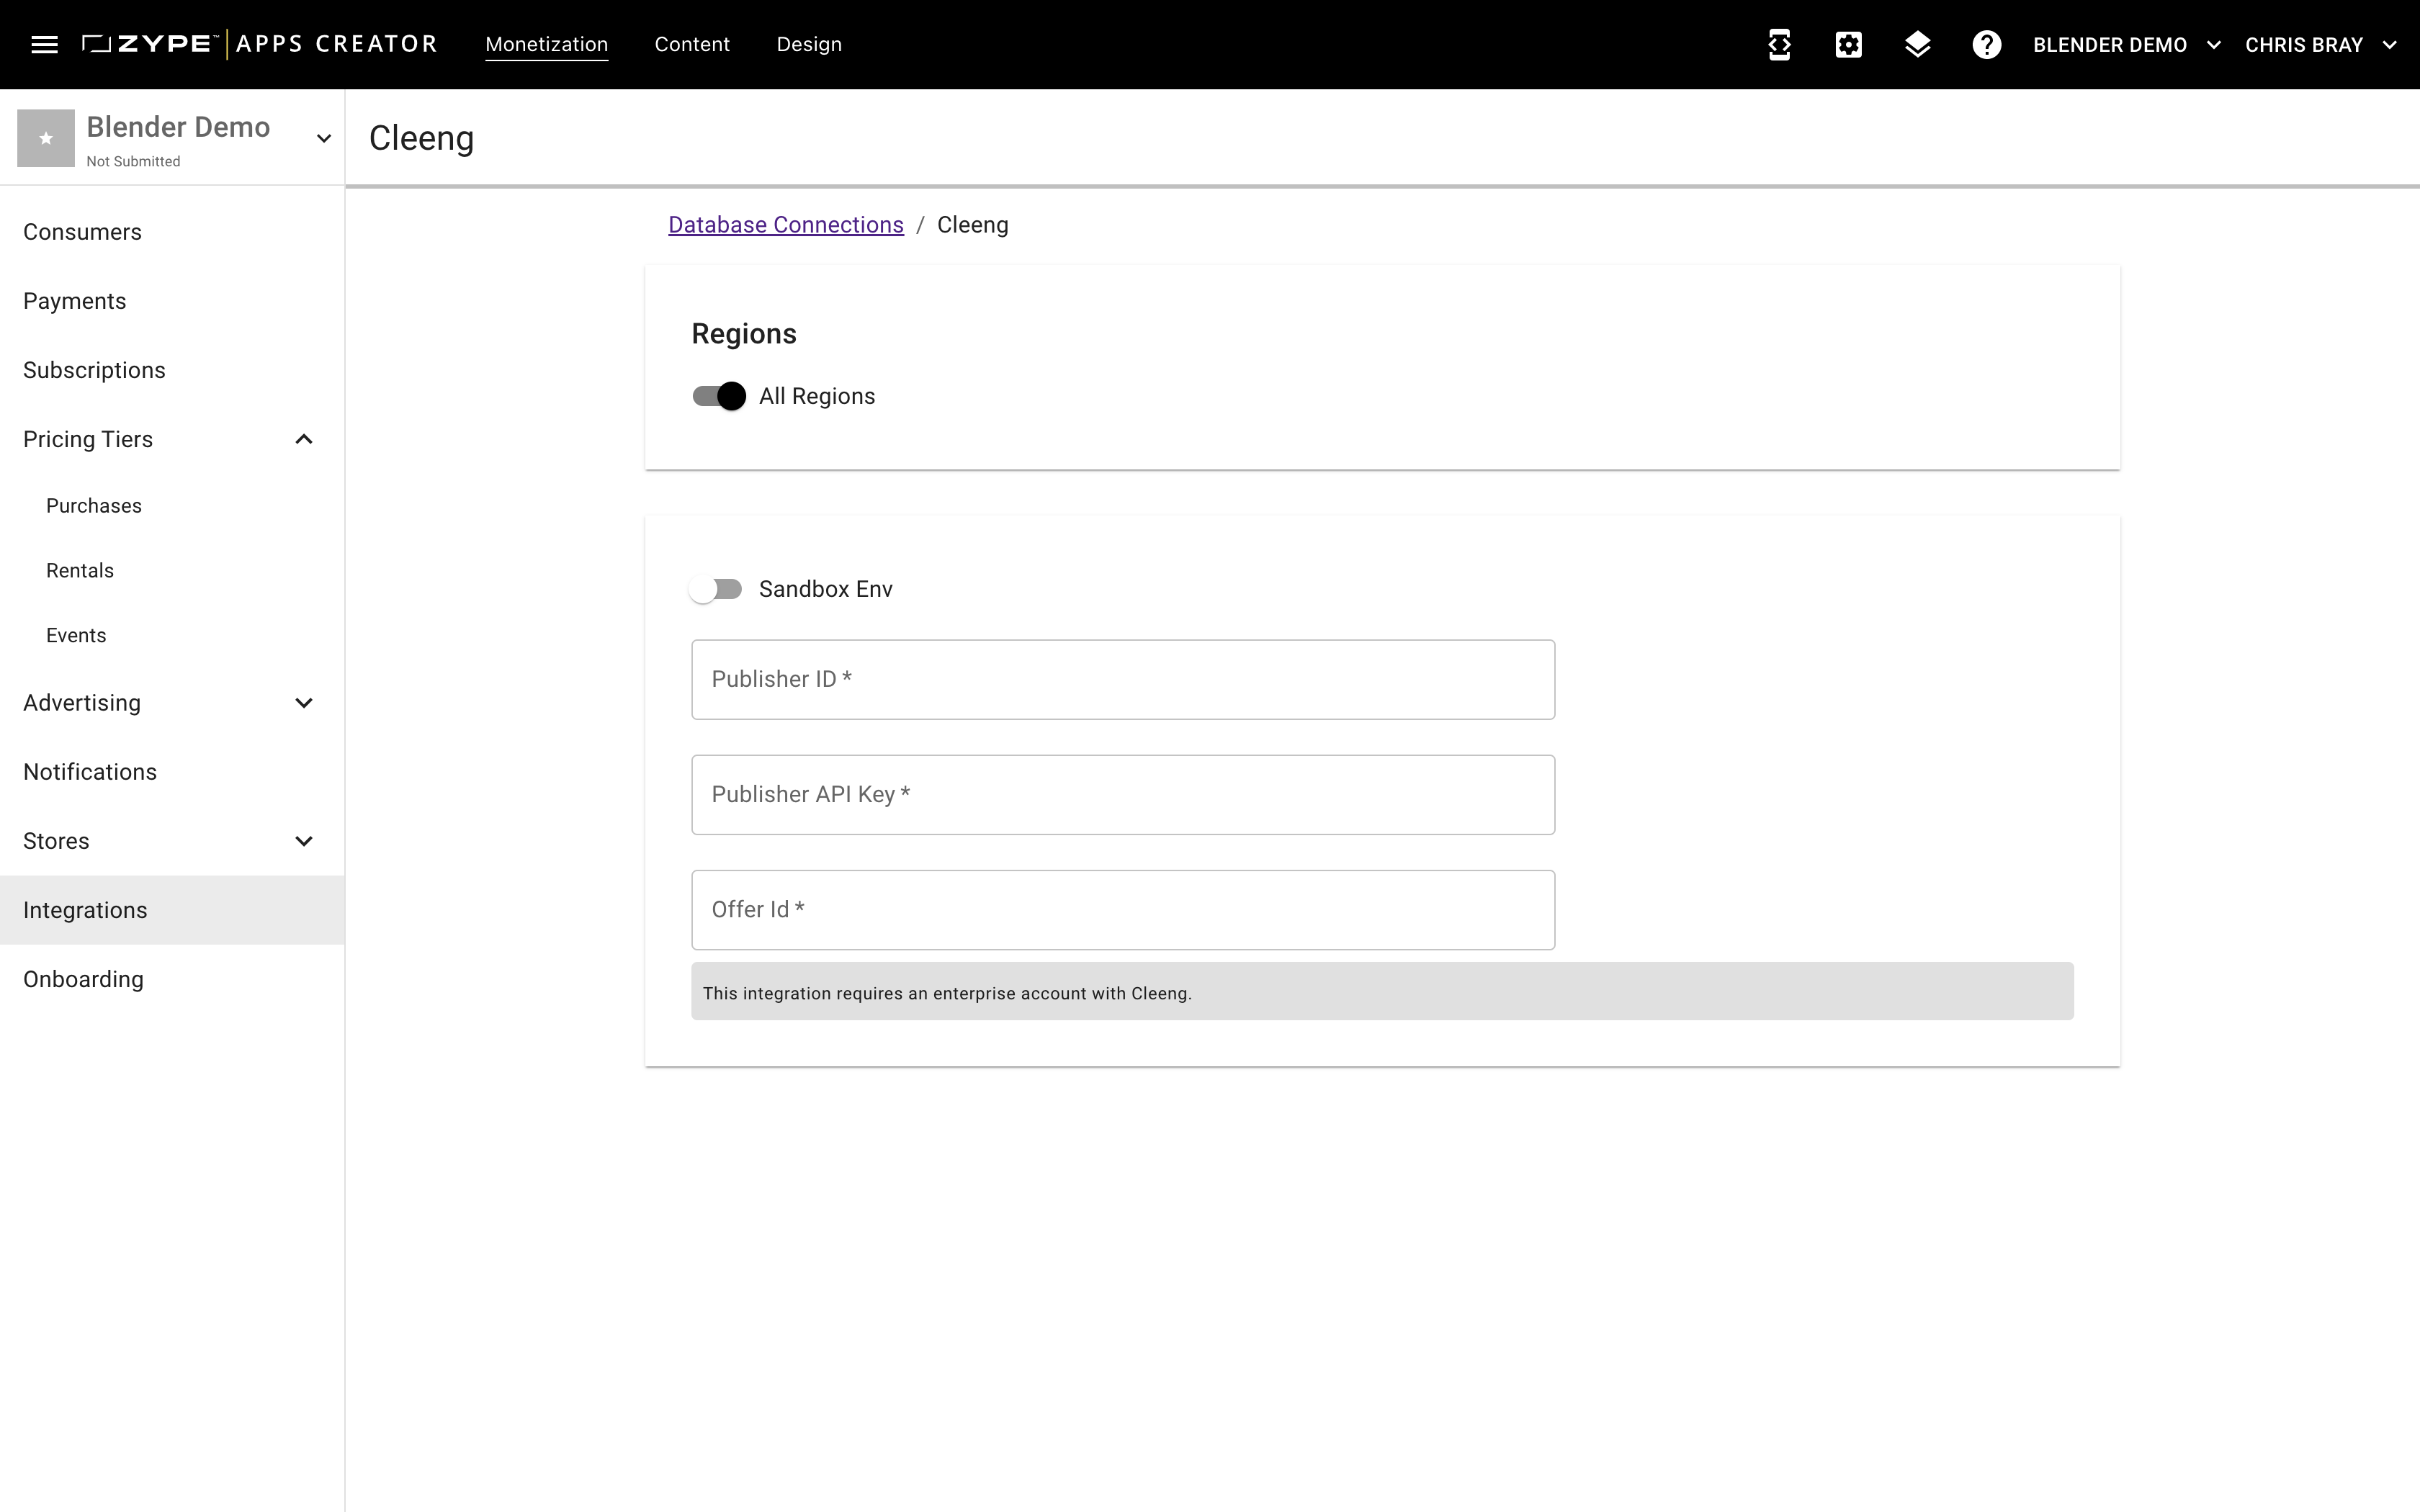Viewport: 2420px width, 1512px height.
Task: Open Rentals under Pricing Tiers
Action: pyautogui.click(x=172, y=571)
